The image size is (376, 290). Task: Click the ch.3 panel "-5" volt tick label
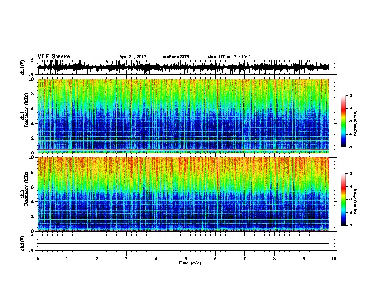(31, 251)
